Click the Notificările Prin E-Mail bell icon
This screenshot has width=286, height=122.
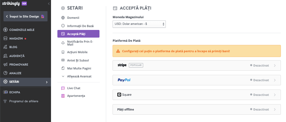pos(63,43)
